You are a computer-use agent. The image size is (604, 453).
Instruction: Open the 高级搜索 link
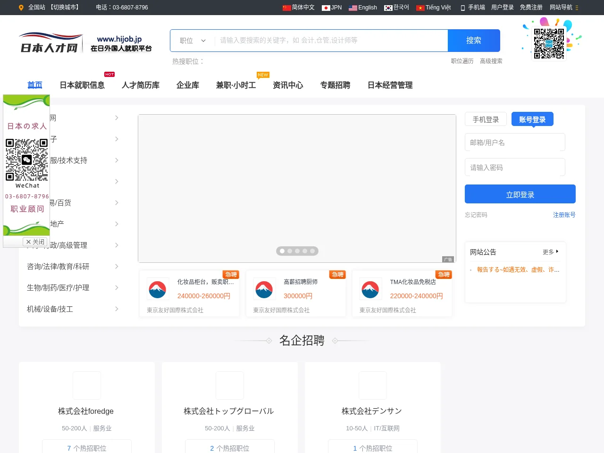coord(491,61)
